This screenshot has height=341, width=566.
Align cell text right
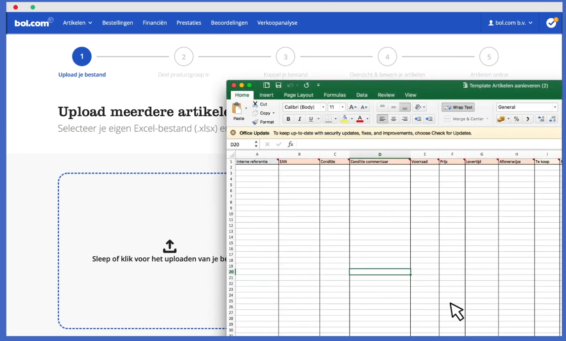(x=405, y=119)
